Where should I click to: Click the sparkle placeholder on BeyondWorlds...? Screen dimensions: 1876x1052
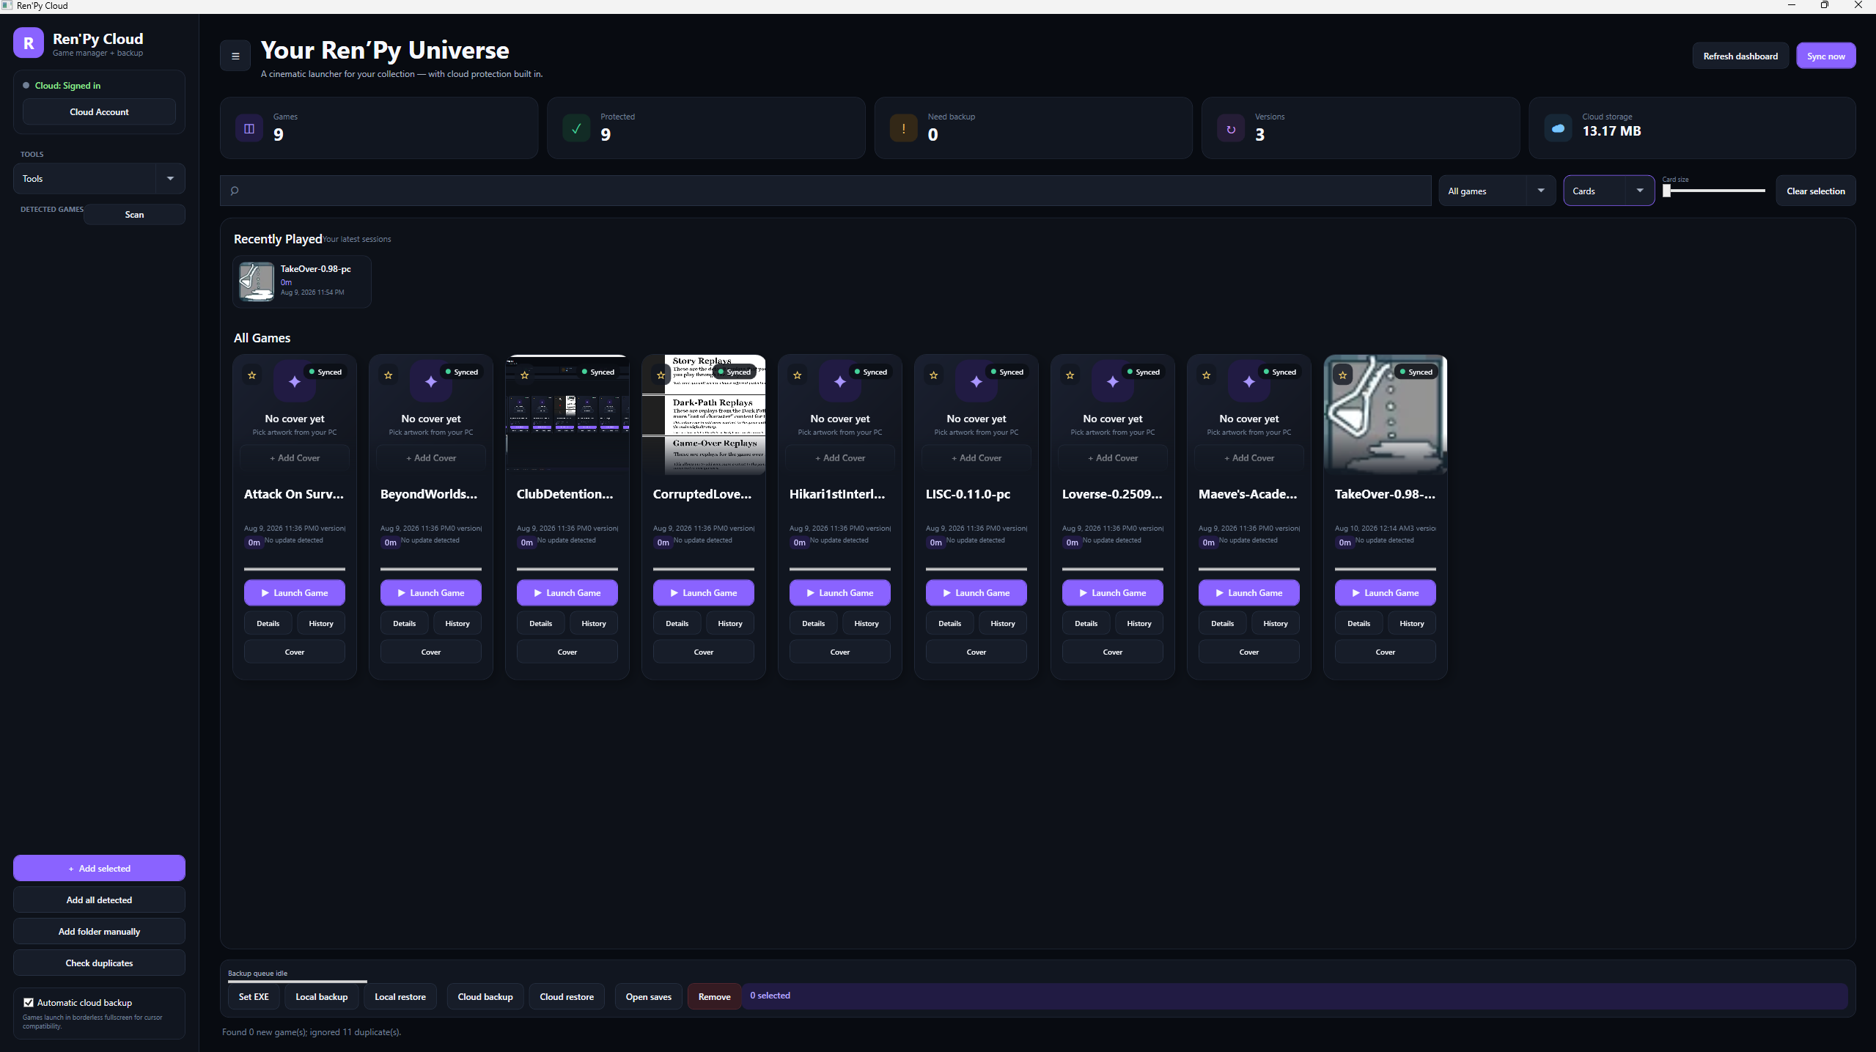pos(431,381)
